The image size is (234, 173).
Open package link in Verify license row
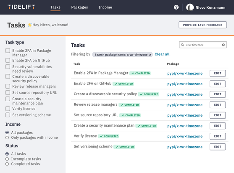coord(185,136)
